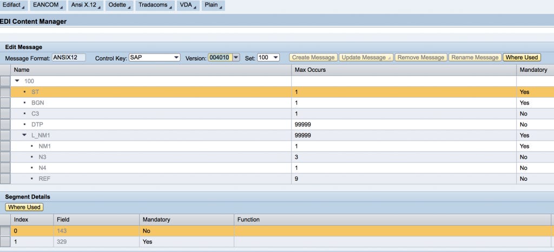Click the Field column header
The image size is (554, 252).
pyautogui.click(x=96, y=220)
